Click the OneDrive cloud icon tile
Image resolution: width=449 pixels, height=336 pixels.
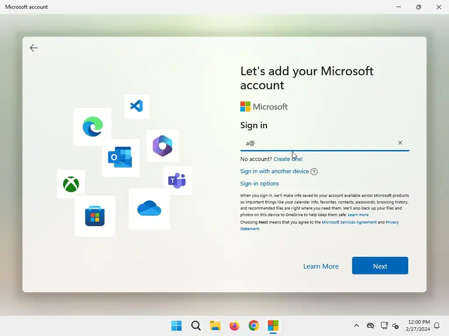click(x=149, y=209)
